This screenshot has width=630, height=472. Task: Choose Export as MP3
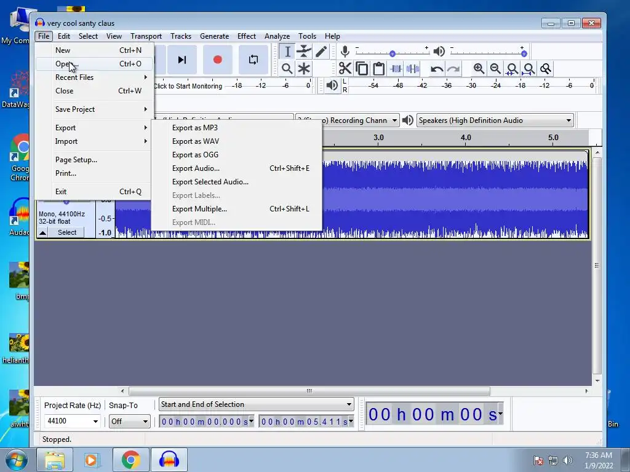tap(237, 128)
